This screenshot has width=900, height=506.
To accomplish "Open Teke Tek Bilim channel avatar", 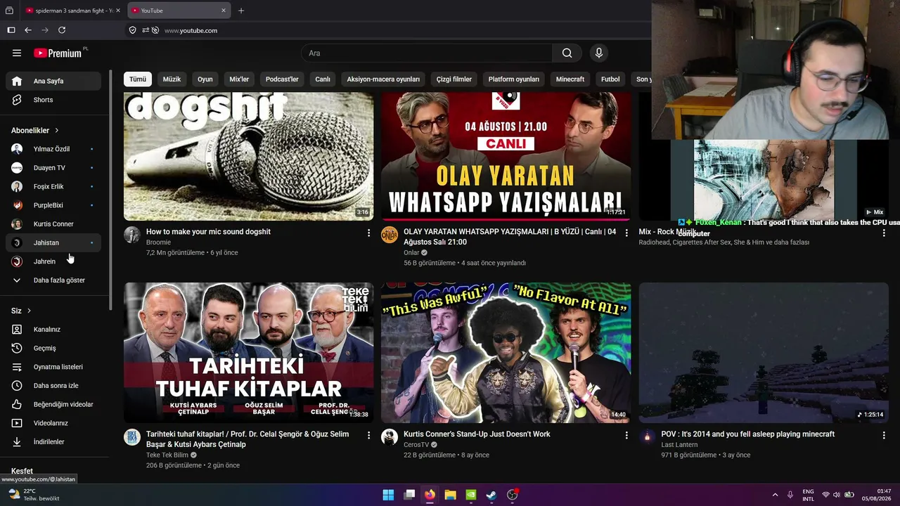I will click(x=132, y=437).
